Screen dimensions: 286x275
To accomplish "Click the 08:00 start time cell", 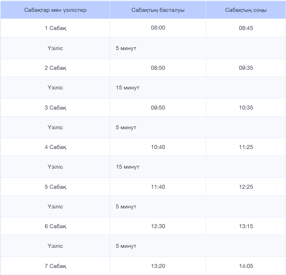I will pos(158,28).
